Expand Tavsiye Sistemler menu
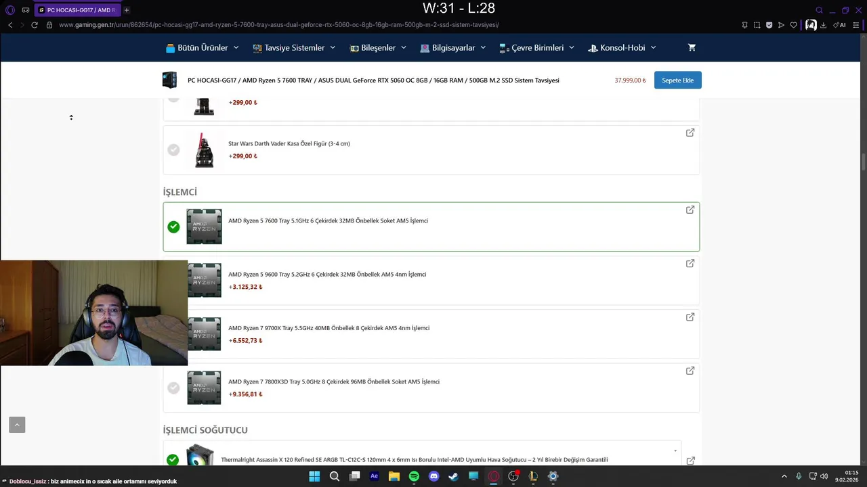The height and width of the screenshot is (487, 867). (293, 47)
